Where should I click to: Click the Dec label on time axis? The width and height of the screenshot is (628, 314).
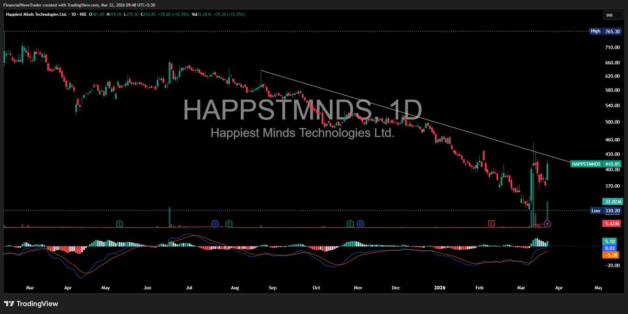click(x=396, y=288)
